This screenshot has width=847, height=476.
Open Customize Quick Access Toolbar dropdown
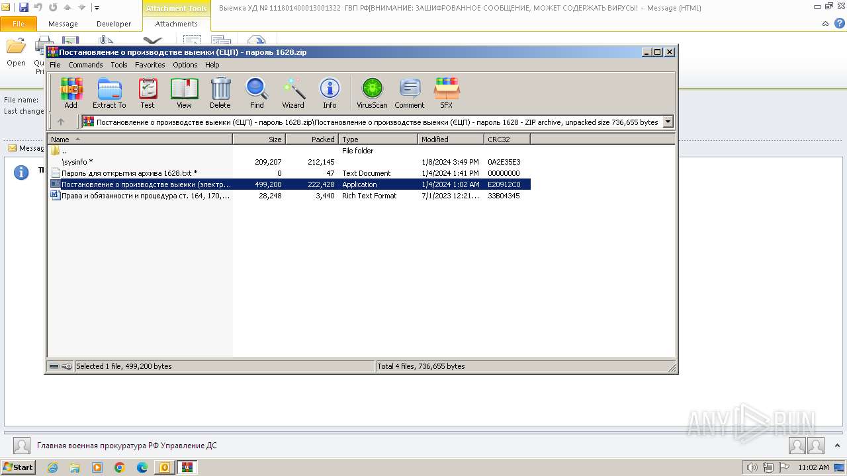[97, 8]
